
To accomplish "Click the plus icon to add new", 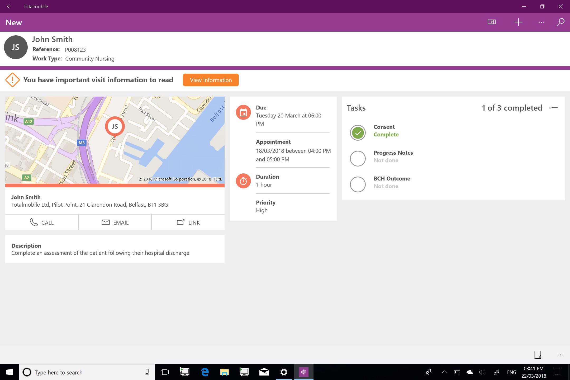I will click(x=518, y=22).
